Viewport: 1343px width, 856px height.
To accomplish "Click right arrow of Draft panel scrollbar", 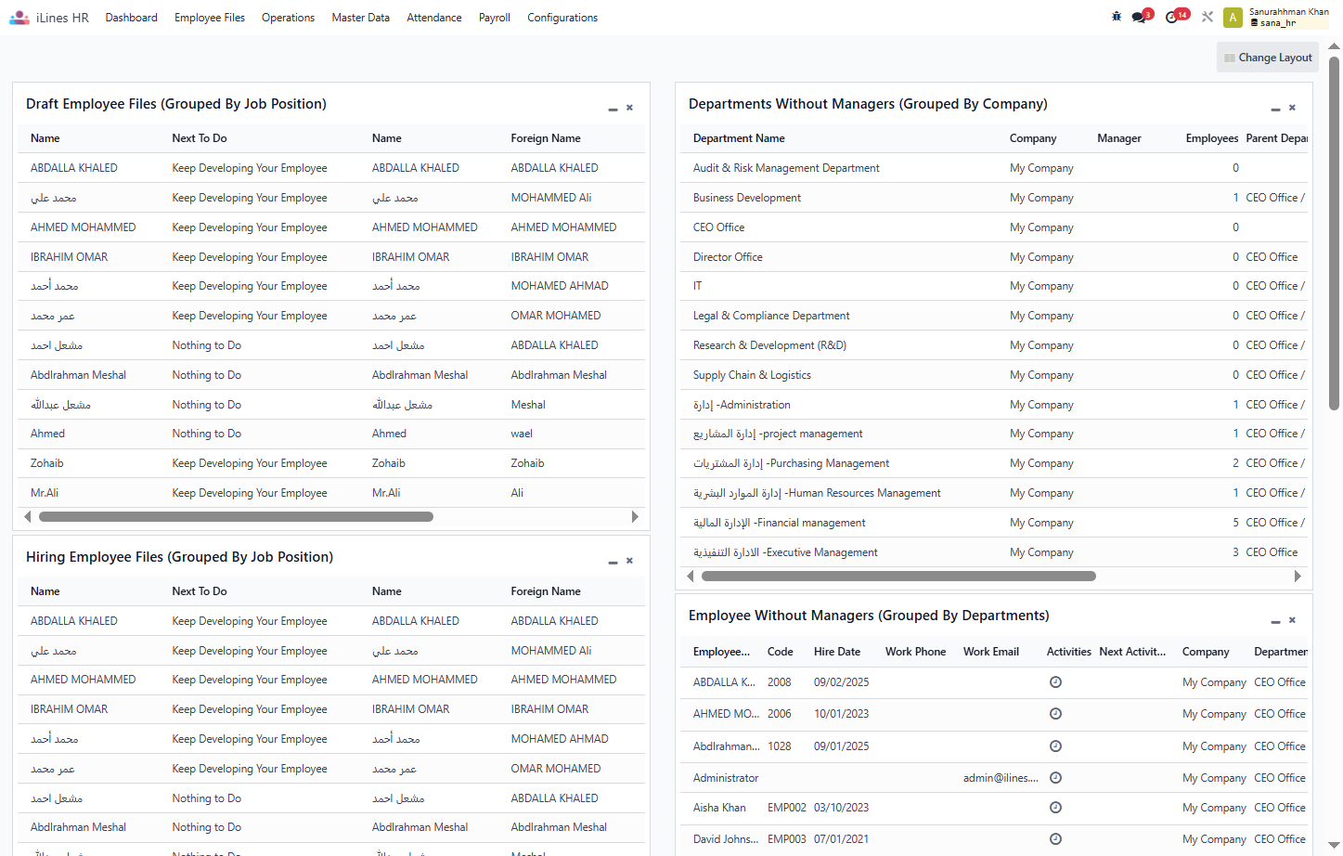I will coord(635,517).
